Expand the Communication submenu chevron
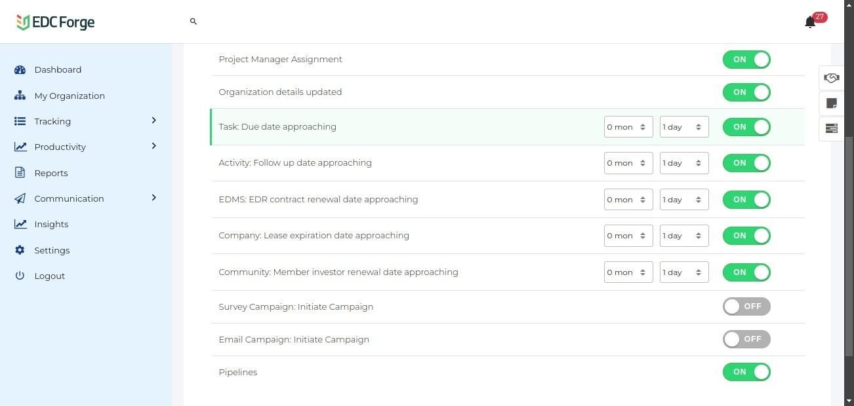The width and height of the screenshot is (854, 406). point(154,198)
